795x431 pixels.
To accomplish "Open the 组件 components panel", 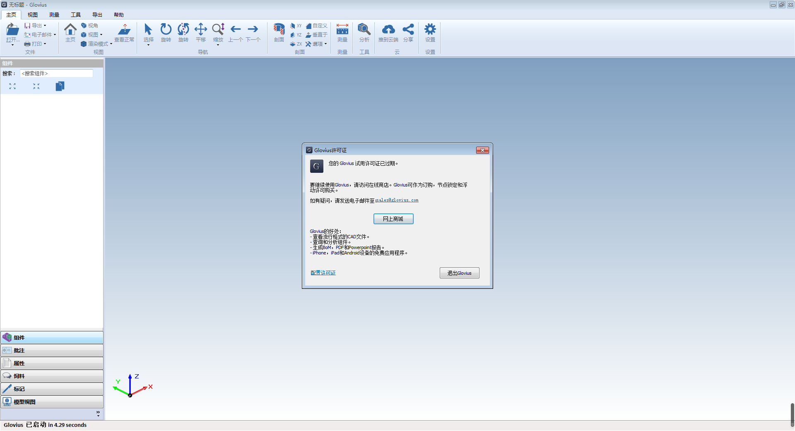I will 52,337.
